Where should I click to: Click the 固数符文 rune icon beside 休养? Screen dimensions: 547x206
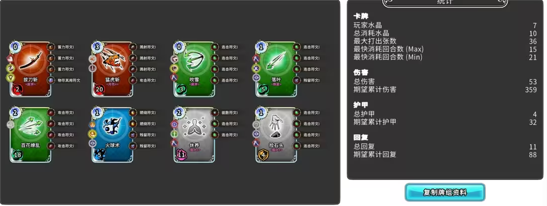pyautogui.click(x=215, y=112)
